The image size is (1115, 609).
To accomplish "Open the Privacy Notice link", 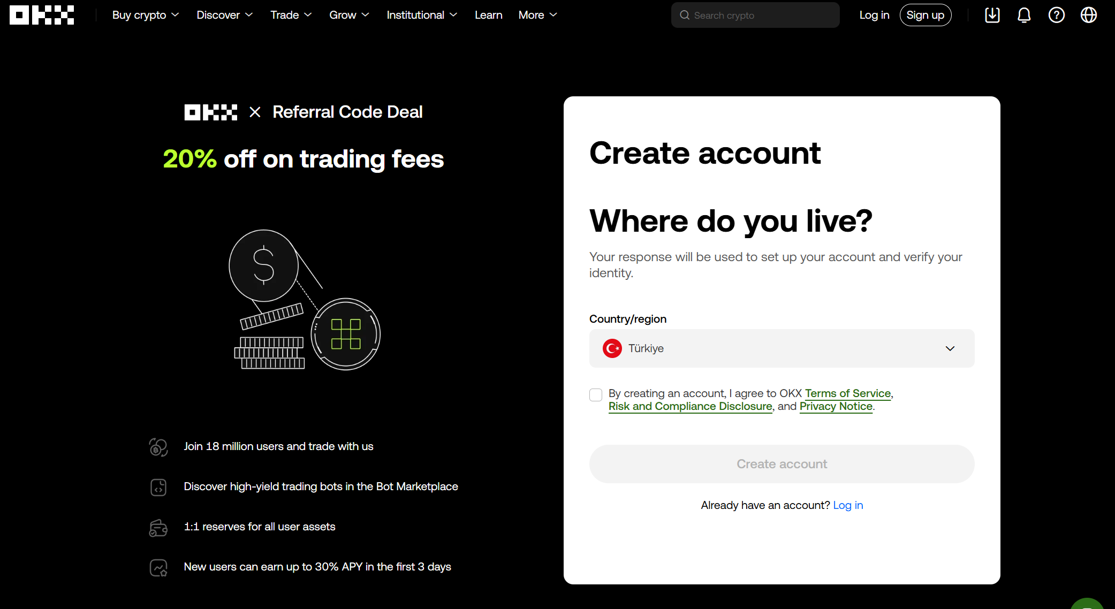I will (x=836, y=406).
